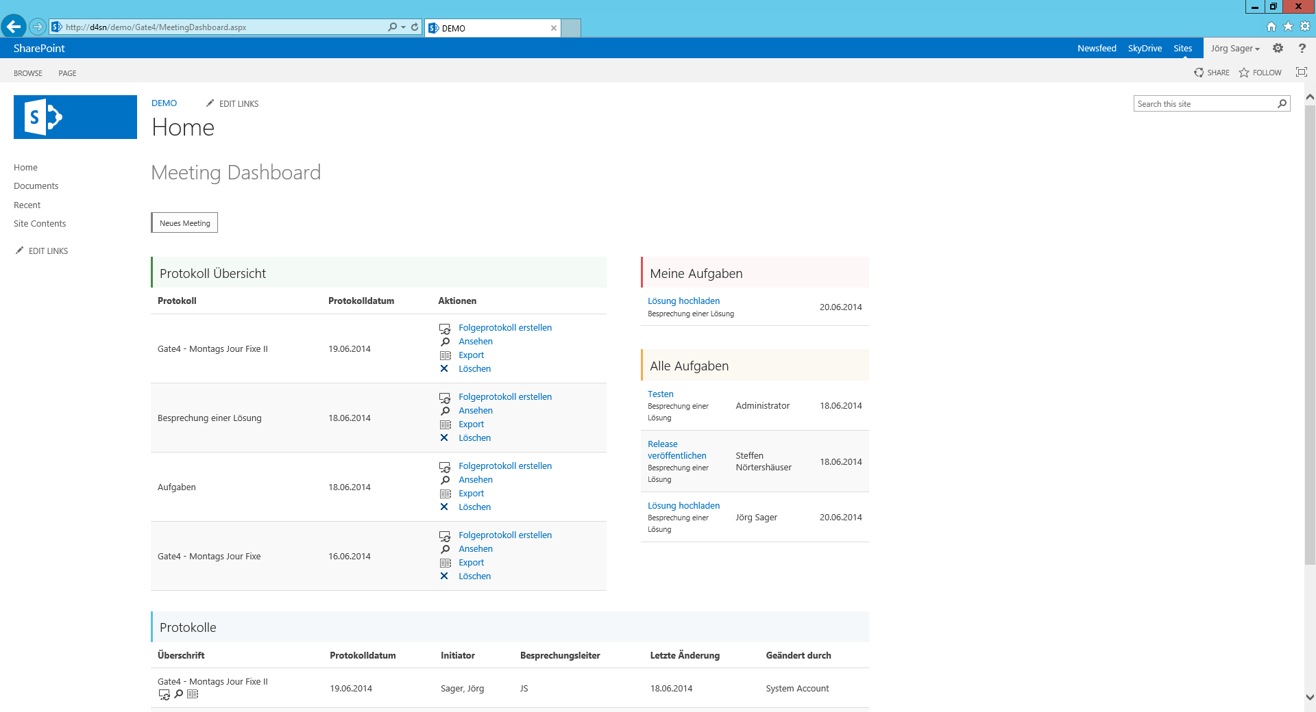Click Home in left navigation
This screenshot has height=712, width=1316.
coord(25,167)
